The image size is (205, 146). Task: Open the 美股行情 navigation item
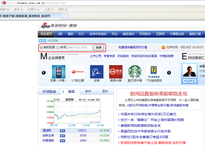(195, 34)
